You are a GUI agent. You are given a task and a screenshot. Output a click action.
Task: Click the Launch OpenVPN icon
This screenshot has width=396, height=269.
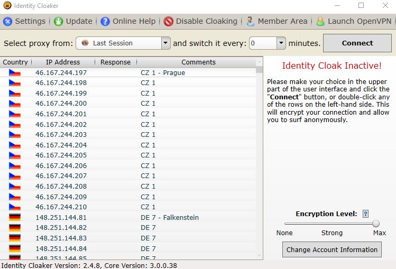[320, 22]
